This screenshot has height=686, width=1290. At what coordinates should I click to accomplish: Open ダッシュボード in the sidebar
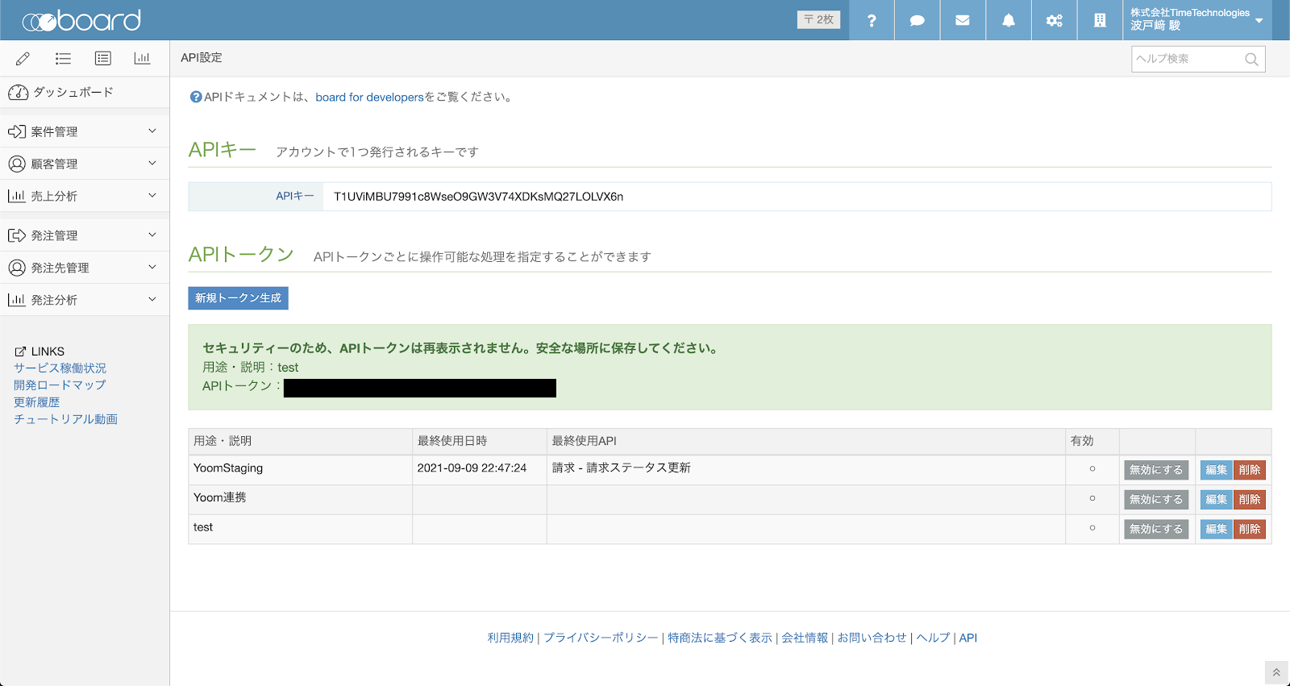pos(73,93)
